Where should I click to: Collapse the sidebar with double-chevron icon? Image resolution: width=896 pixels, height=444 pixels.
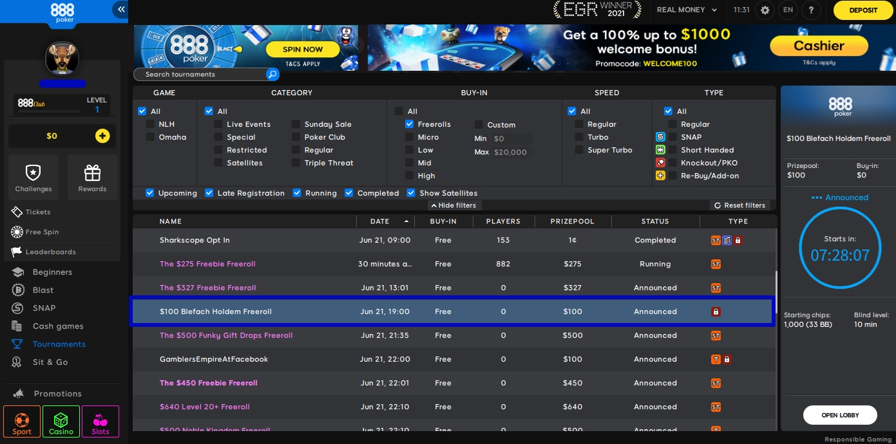(120, 9)
